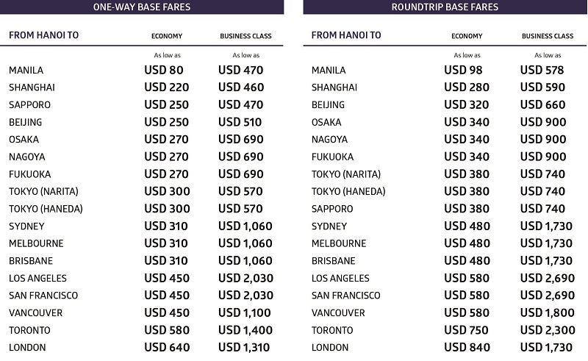This screenshot has width=588, height=361.
Task: Click Tokyo (Haneda) in the roundtrip table
Action: (x=348, y=191)
